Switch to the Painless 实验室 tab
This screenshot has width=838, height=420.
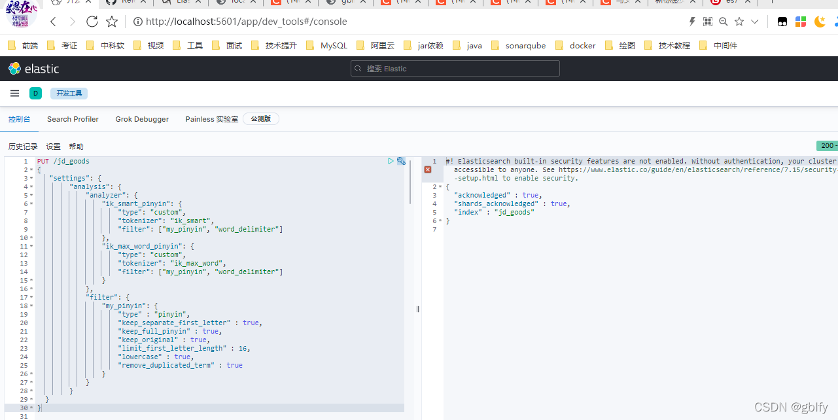[212, 119]
